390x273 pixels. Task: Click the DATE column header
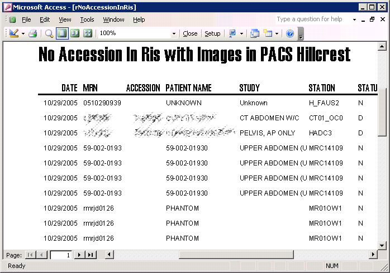(x=70, y=88)
